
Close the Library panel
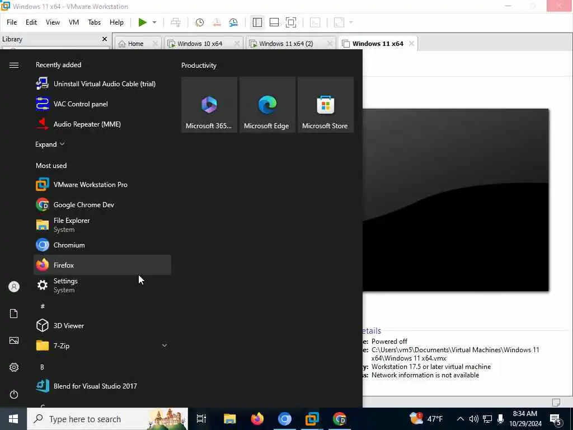pos(105,39)
